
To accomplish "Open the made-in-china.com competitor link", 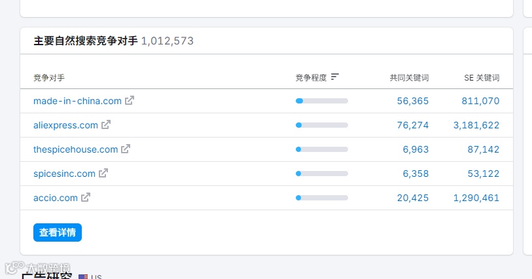I will [77, 101].
